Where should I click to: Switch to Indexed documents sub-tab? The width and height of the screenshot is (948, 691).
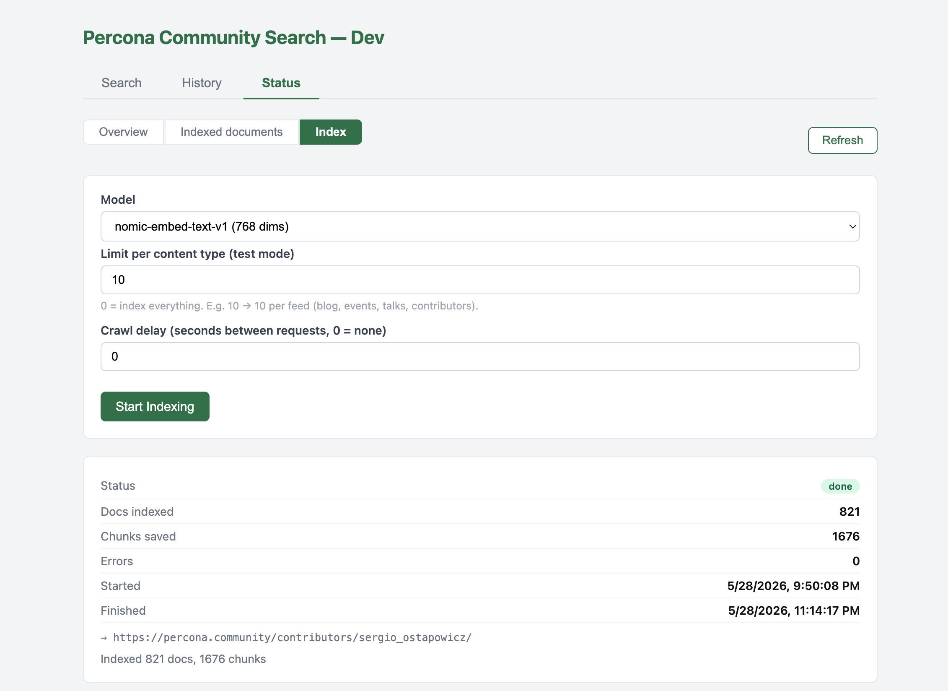point(231,132)
